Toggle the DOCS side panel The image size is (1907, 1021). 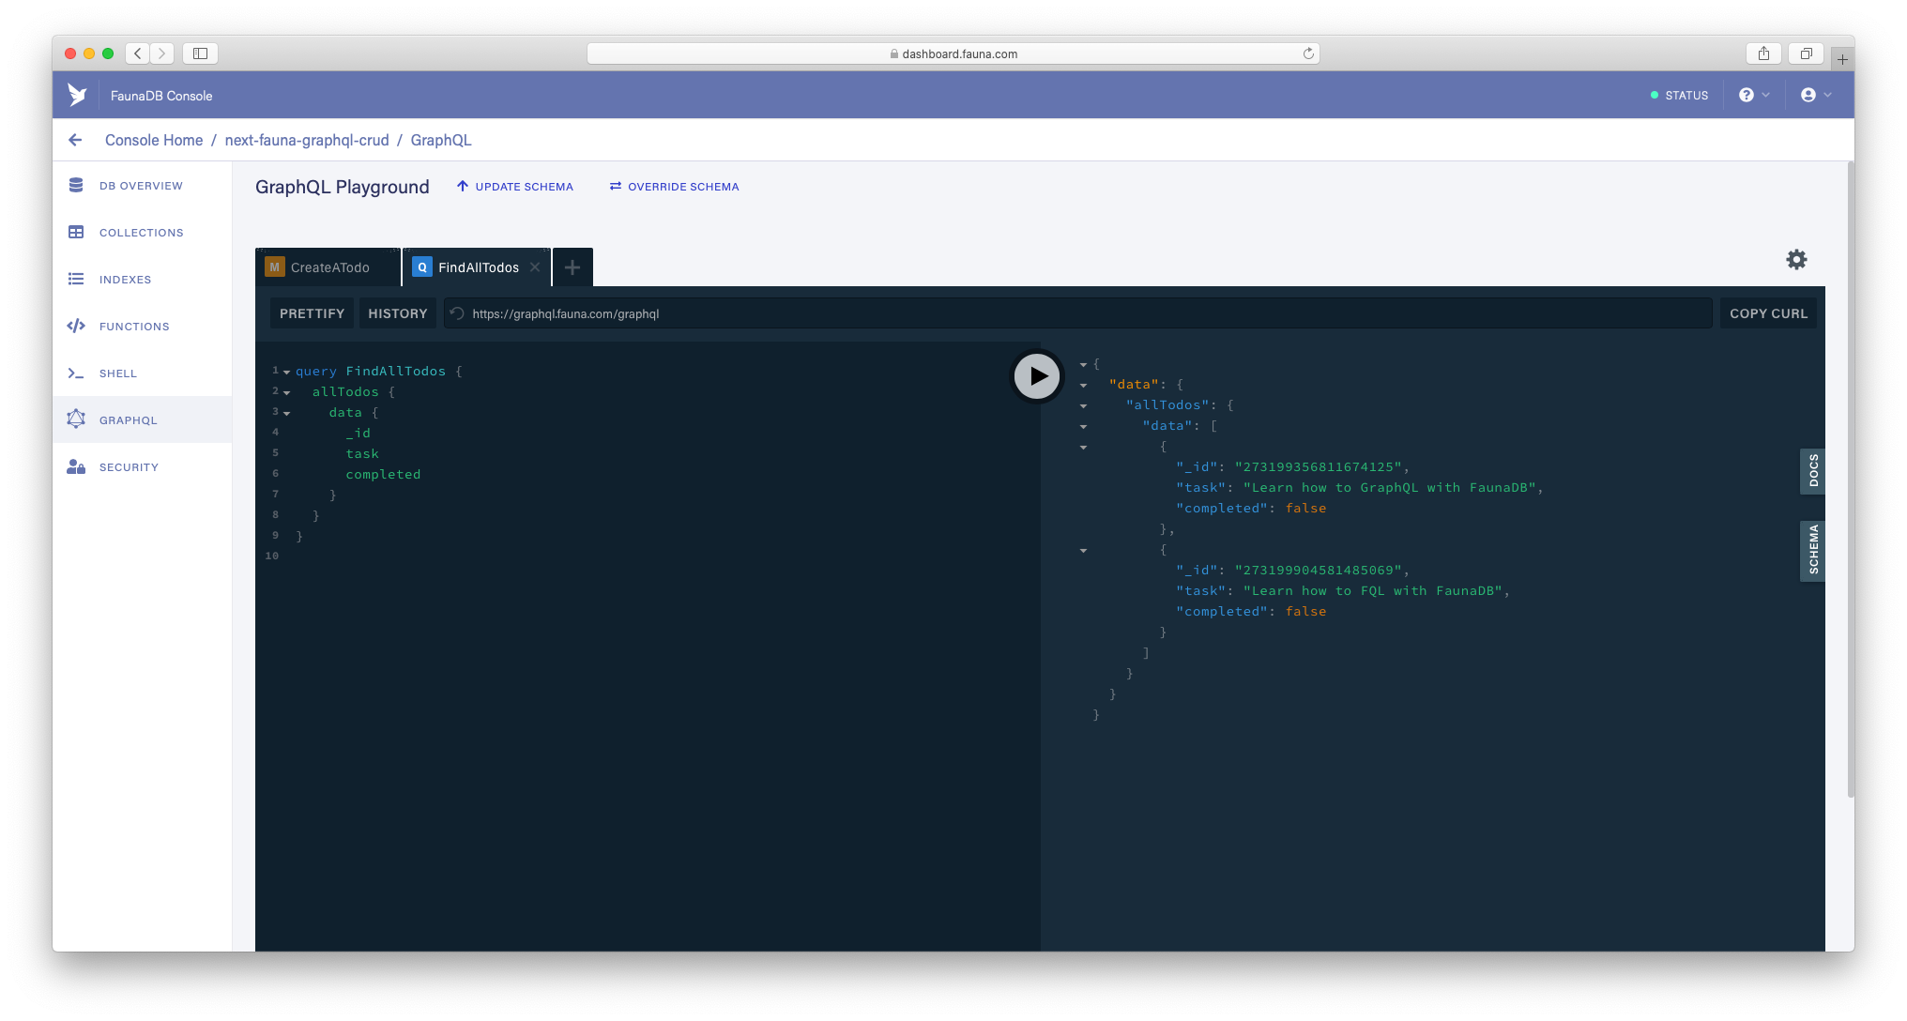(x=1813, y=470)
